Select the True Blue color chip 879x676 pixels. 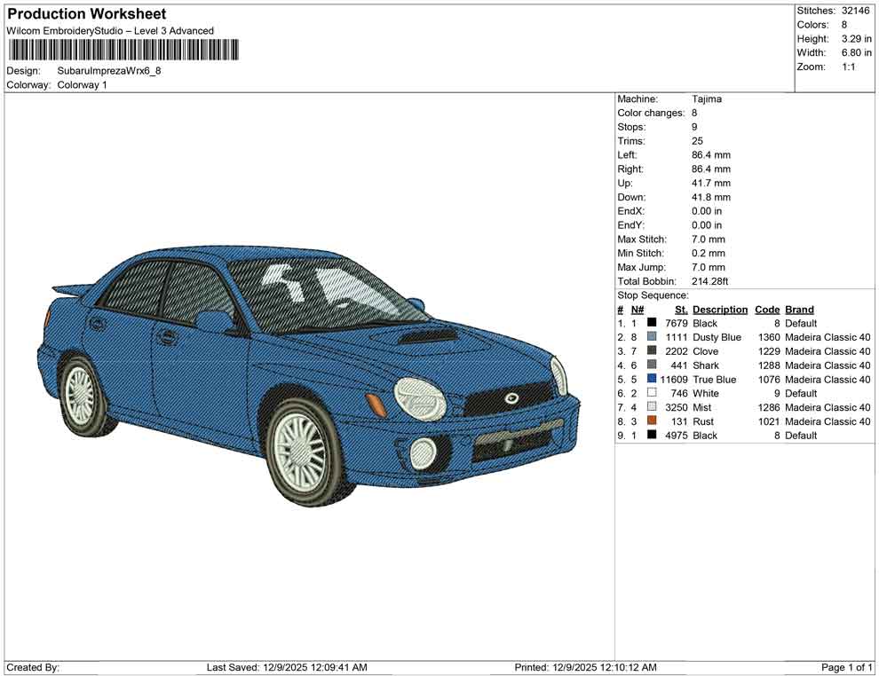click(653, 380)
